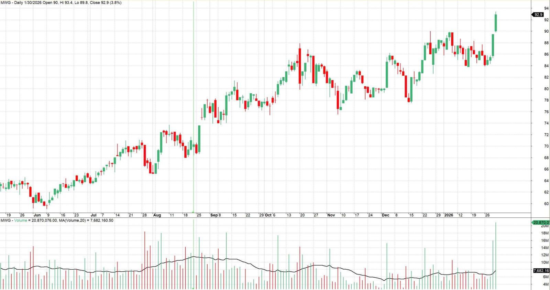The width and height of the screenshot is (550, 290).
Task: Click the 7,682 volume MA value tag
Action: click(541, 271)
